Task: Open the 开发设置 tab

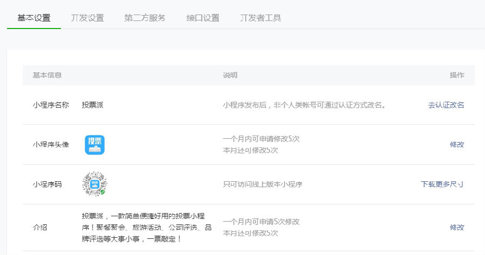Action: [87, 18]
